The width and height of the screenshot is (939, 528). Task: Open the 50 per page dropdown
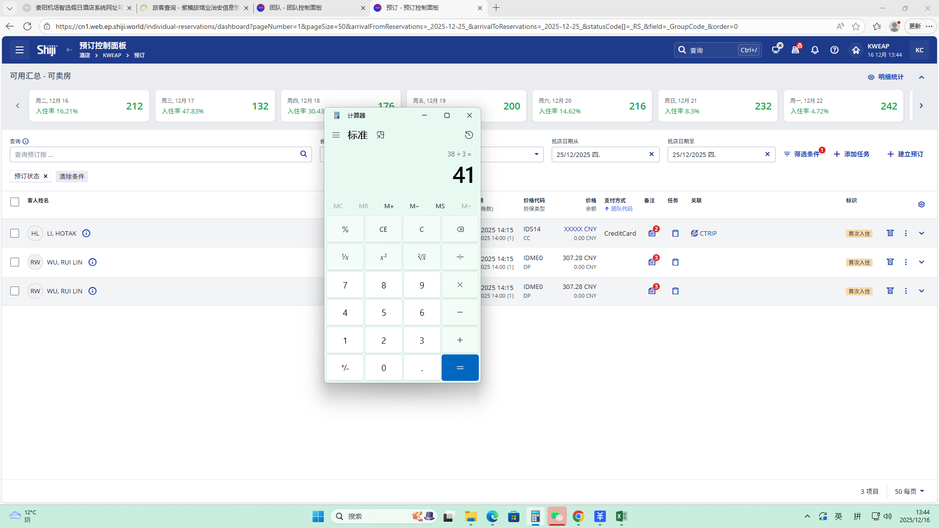[x=909, y=491]
